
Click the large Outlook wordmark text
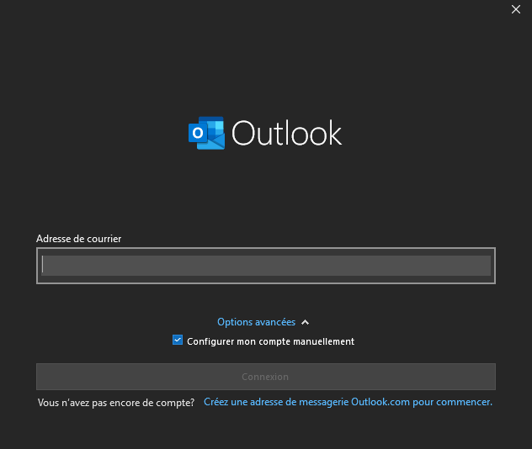287,133
